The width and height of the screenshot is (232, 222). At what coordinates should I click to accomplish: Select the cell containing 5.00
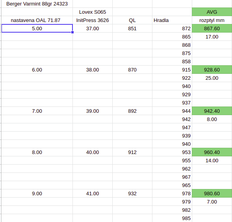tap(37, 28)
